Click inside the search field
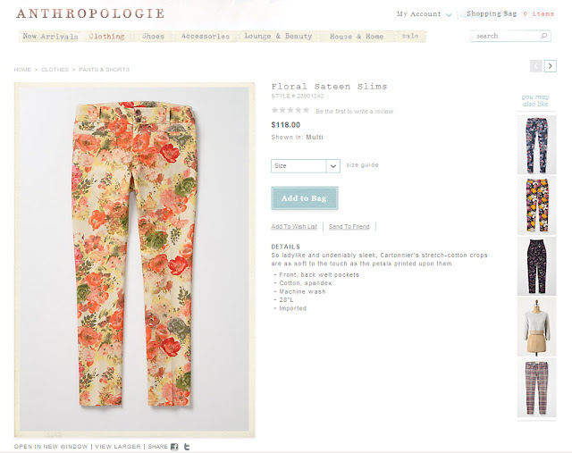Image resolution: width=572 pixels, height=453 pixels. [505, 36]
